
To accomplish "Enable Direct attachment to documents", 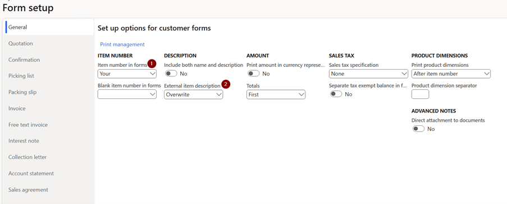I will pyautogui.click(x=418, y=129).
